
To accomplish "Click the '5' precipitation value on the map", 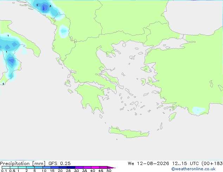I will (50, 6).
